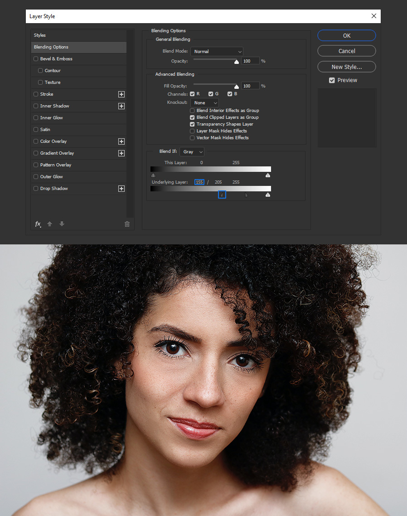Enable Pattern Overlay checkbox
This screenshot has height=516, width=407.
coord(36,165)
